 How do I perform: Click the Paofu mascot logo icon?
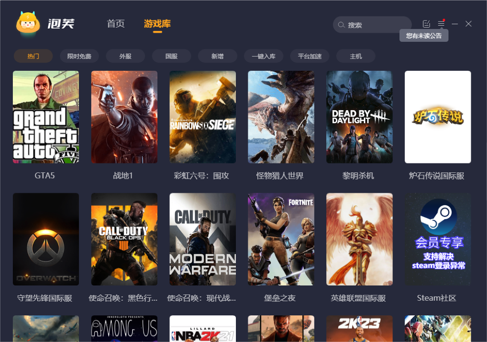(28, 23)
